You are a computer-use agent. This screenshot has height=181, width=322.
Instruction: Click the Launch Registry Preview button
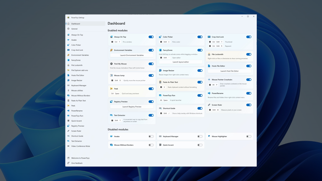[x=132, y=107]
